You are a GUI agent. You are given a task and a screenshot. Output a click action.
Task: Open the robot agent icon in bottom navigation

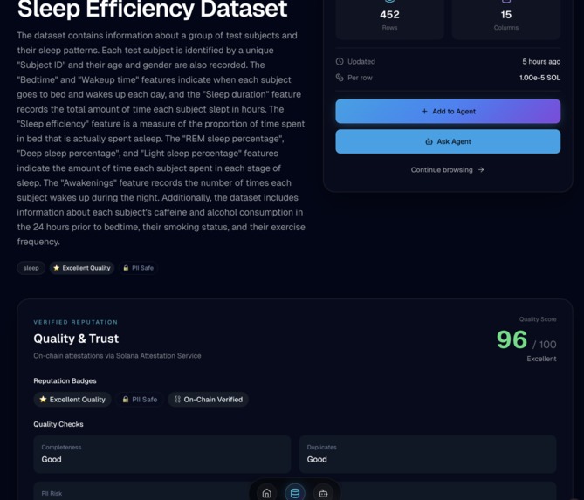[x=323, y=493]
